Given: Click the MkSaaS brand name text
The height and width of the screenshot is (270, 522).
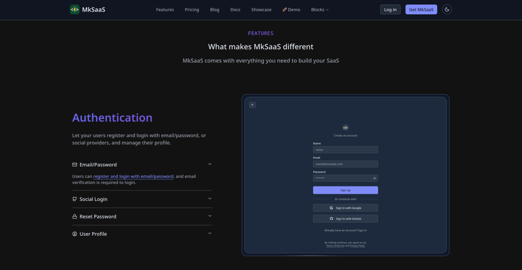Looking at the screenshot, I should point(94,9).
